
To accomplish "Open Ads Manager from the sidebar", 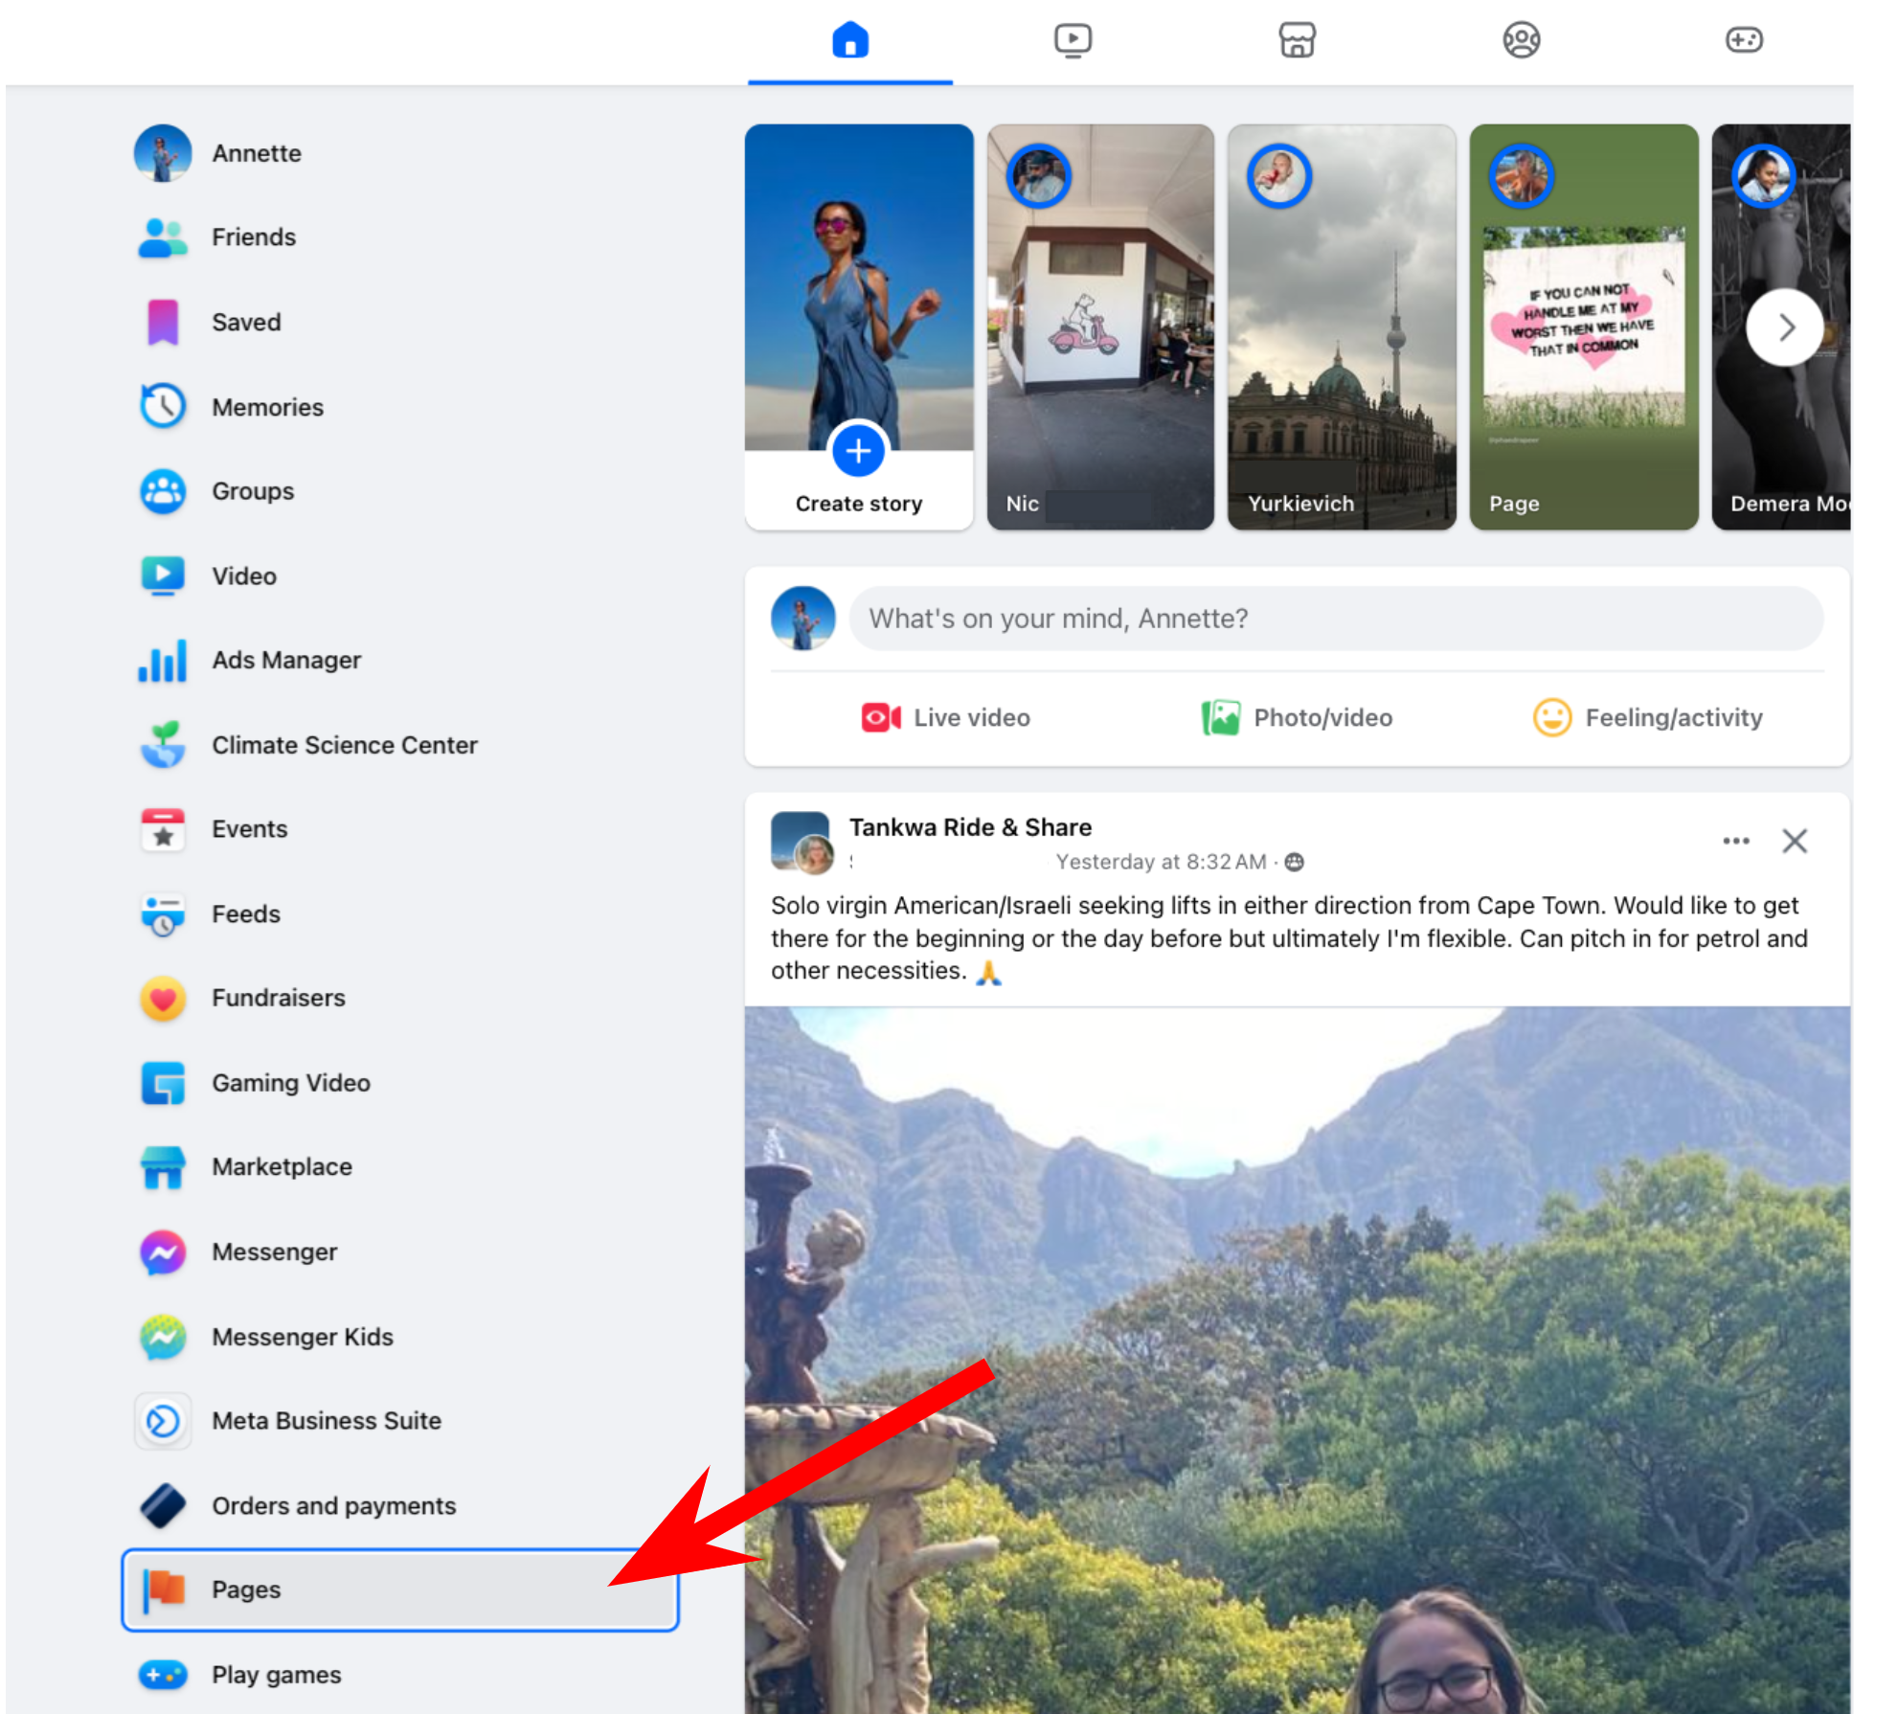I will tap(285, 660).
